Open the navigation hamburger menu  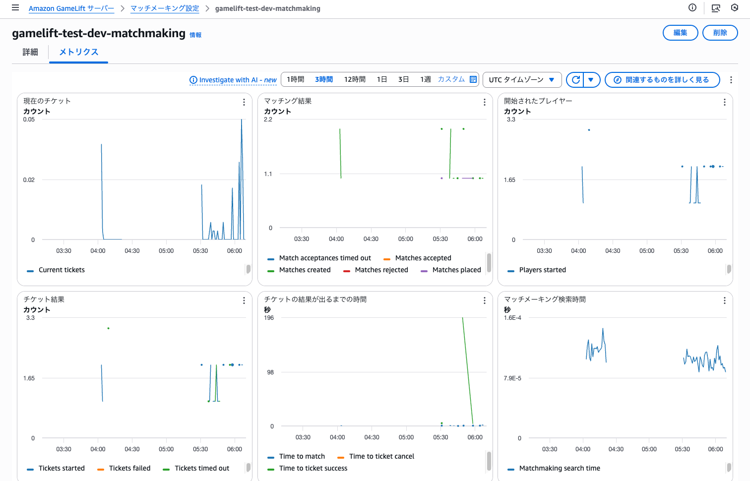(13, 8)
